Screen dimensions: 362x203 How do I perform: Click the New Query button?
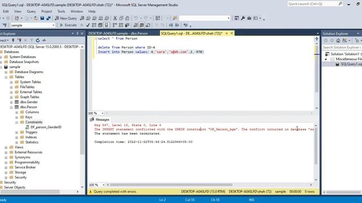click(66, 18)
